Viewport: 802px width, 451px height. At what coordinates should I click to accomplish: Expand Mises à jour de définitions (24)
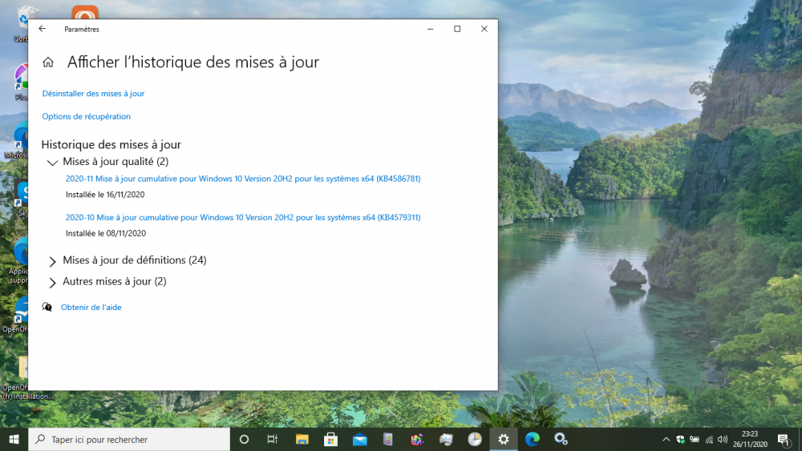(53, 261)
